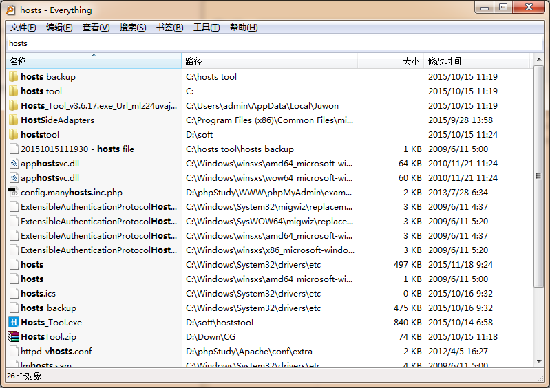Click size value '74 KB'
550x388 pixels.
pos(410,337)
